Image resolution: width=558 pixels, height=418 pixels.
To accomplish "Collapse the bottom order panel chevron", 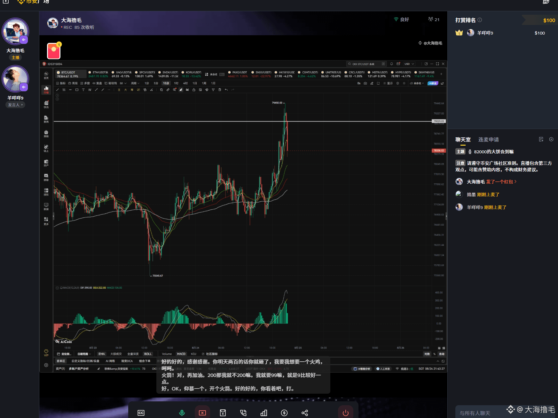I will pyautogui.click(x=438, y=361).
